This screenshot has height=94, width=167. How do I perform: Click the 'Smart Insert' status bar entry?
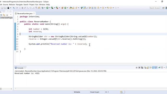coord(94,92)
